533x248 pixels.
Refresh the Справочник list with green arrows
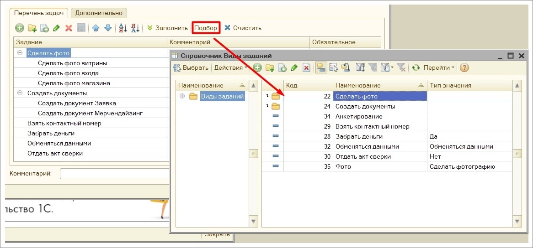click(416, 68)
